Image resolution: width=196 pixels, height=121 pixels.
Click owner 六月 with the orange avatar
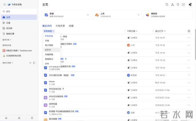click(131, 45)
